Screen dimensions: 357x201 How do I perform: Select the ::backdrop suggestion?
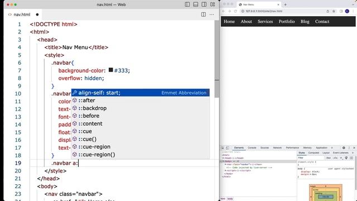tap(140, 108)
